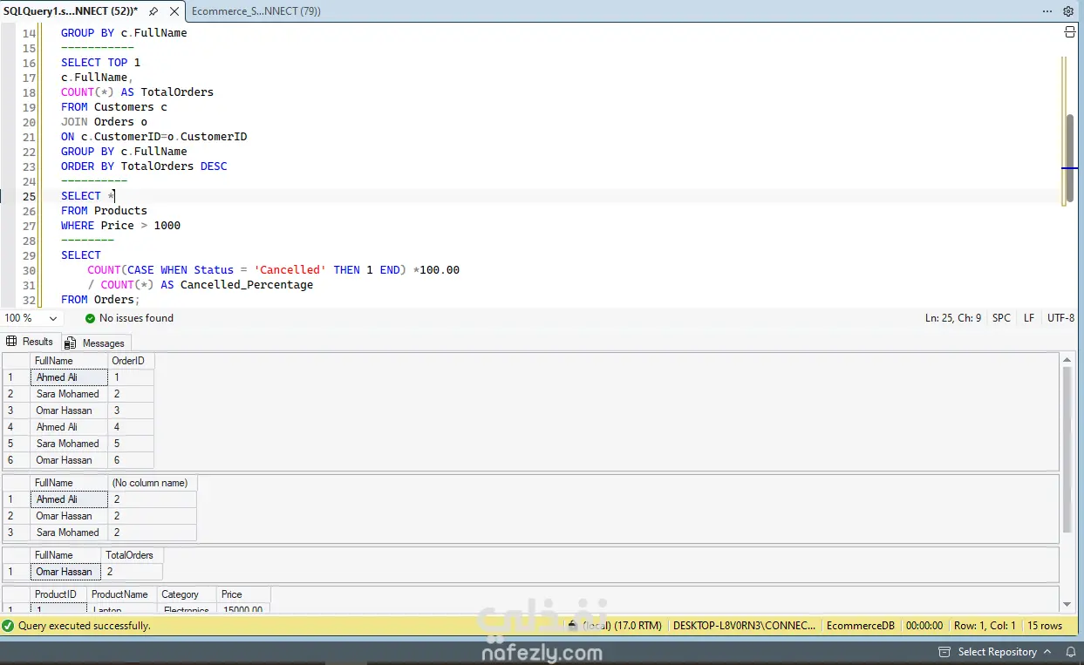Click the green success check icon in status bar
This screenshot has width=1084, height=665.
pos(9,626)
